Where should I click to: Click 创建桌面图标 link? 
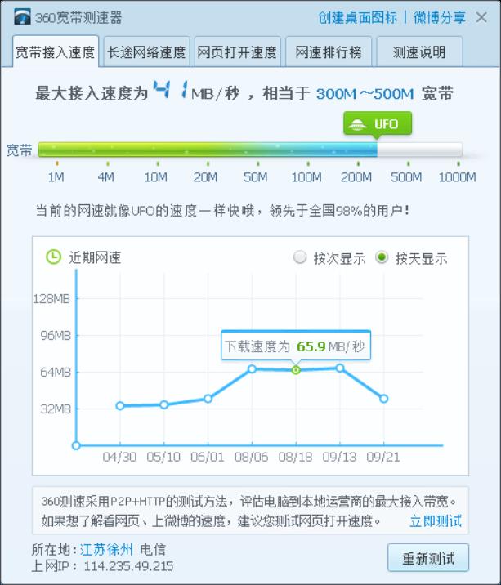[x=358, y=17]
